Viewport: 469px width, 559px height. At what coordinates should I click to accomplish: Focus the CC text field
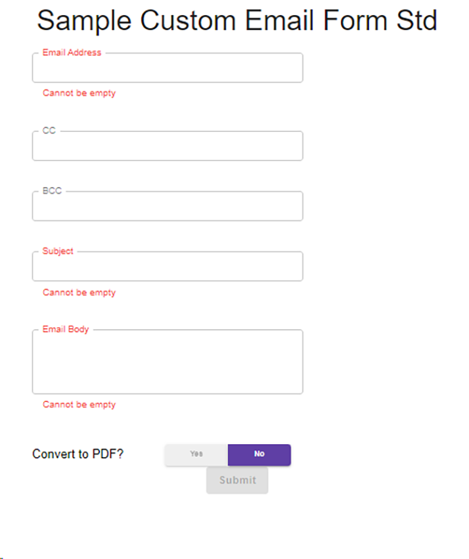tap(167, 146)
